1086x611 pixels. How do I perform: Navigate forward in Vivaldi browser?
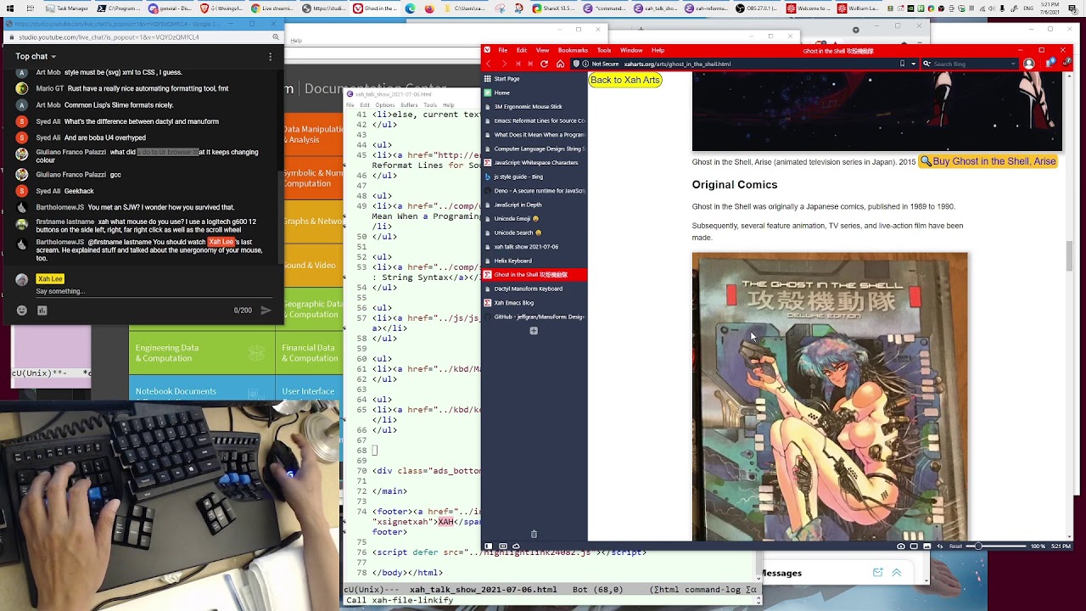pos(503,64)
